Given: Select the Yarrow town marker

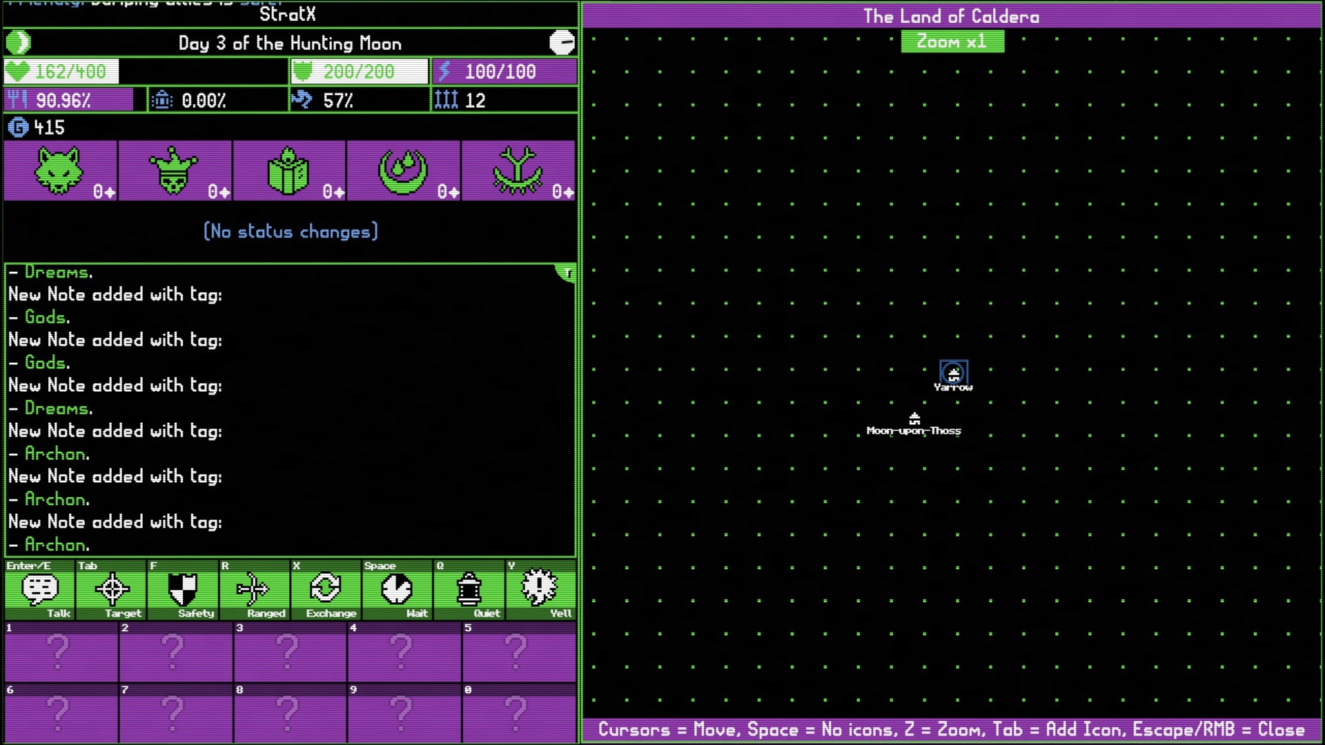Looking at the screenshot, I should [x=954, y=374].
